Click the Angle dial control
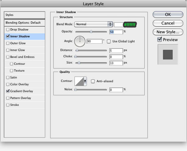 pyautogui.click(x=80, y=41)
